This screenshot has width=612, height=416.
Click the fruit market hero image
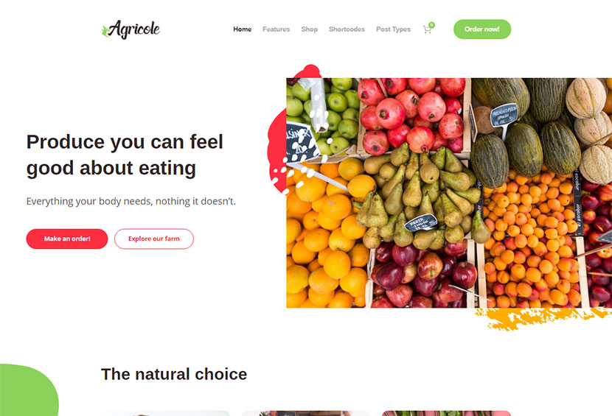pos(449,193)
